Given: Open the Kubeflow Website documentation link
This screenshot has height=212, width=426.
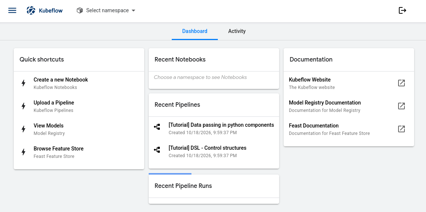Looking at the screenshot, I should click(349, 83).
